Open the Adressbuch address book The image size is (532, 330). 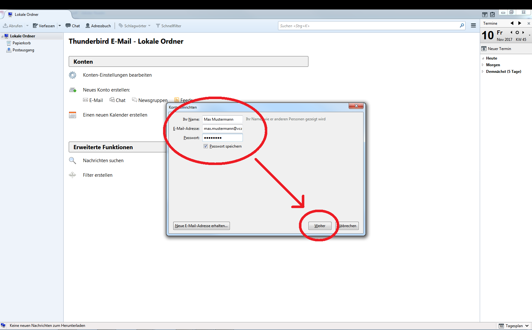click(98, 26)
